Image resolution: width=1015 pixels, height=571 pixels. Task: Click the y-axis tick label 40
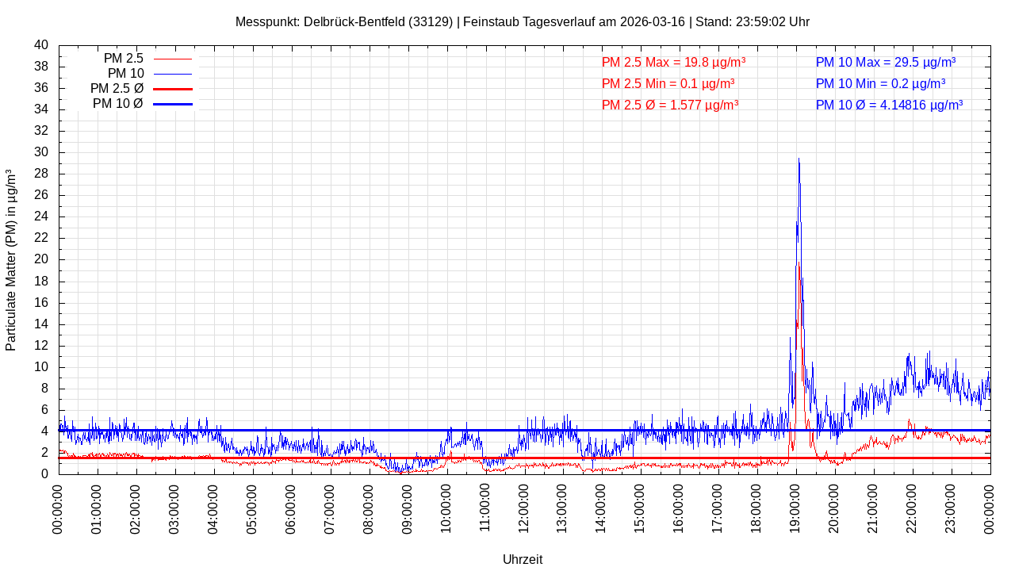(x=41, y=45)
